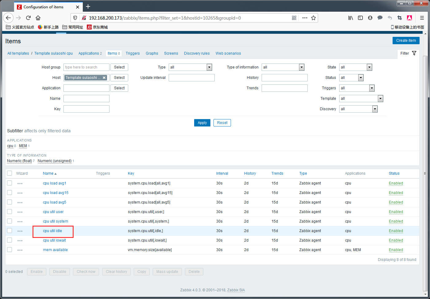Viewport: 430px width, 299px height.
Task: Check the box for mem available
Action: tap(10, 250)
